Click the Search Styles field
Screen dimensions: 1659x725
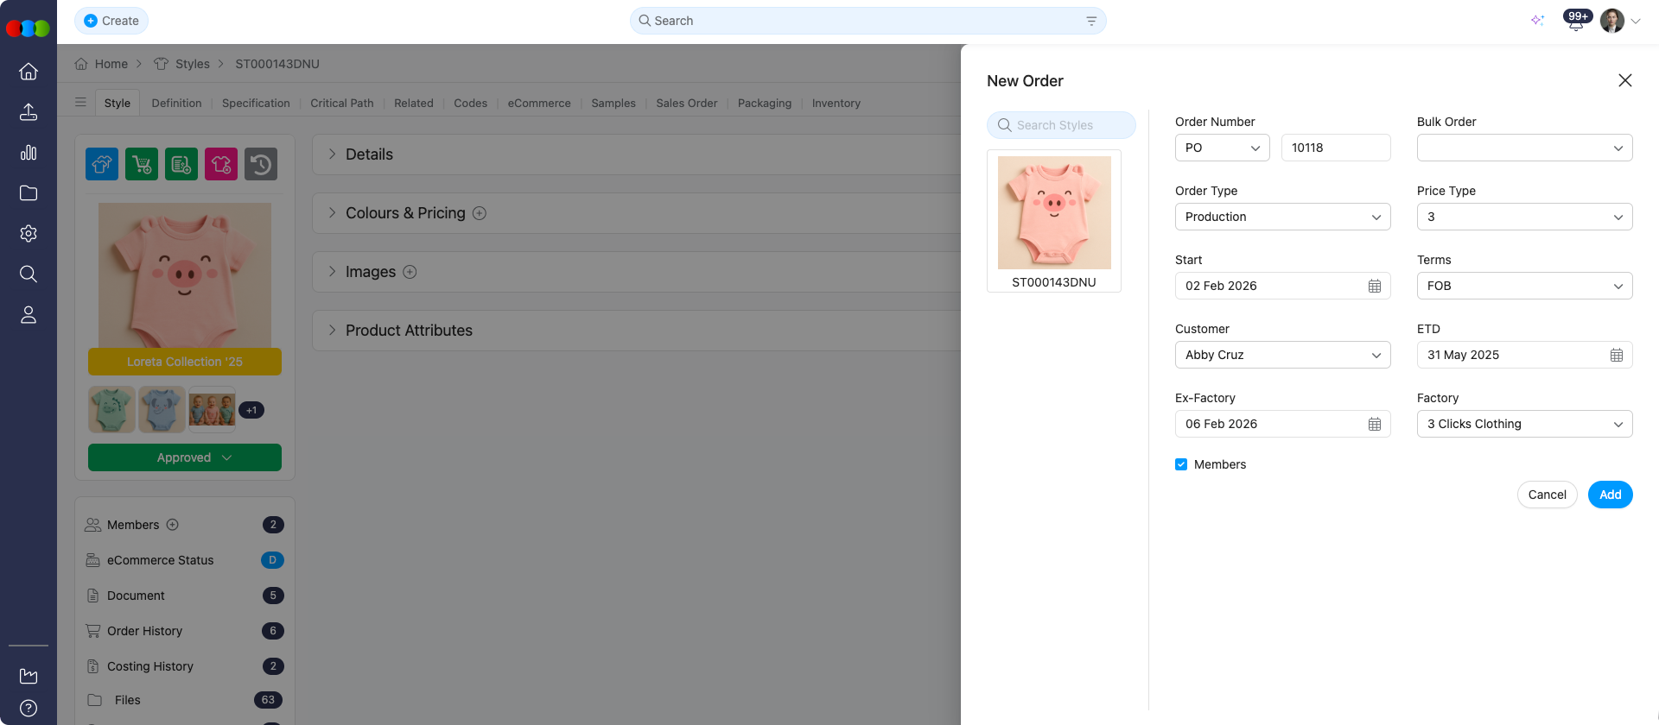coord(1061,125)
